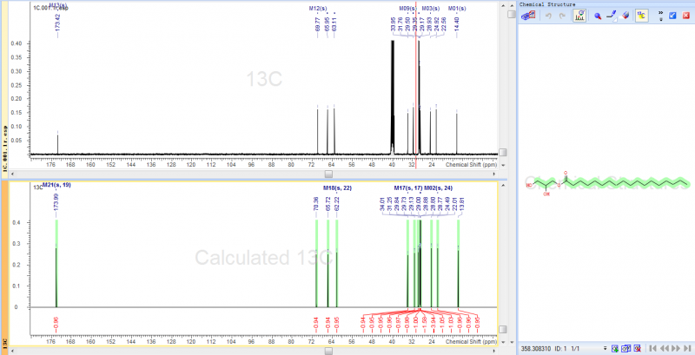The width and height of the screenshot is (695, 355).
Task: Click left arrow of calculated spectrum scrollbar
Action: (x=12, y=351)
